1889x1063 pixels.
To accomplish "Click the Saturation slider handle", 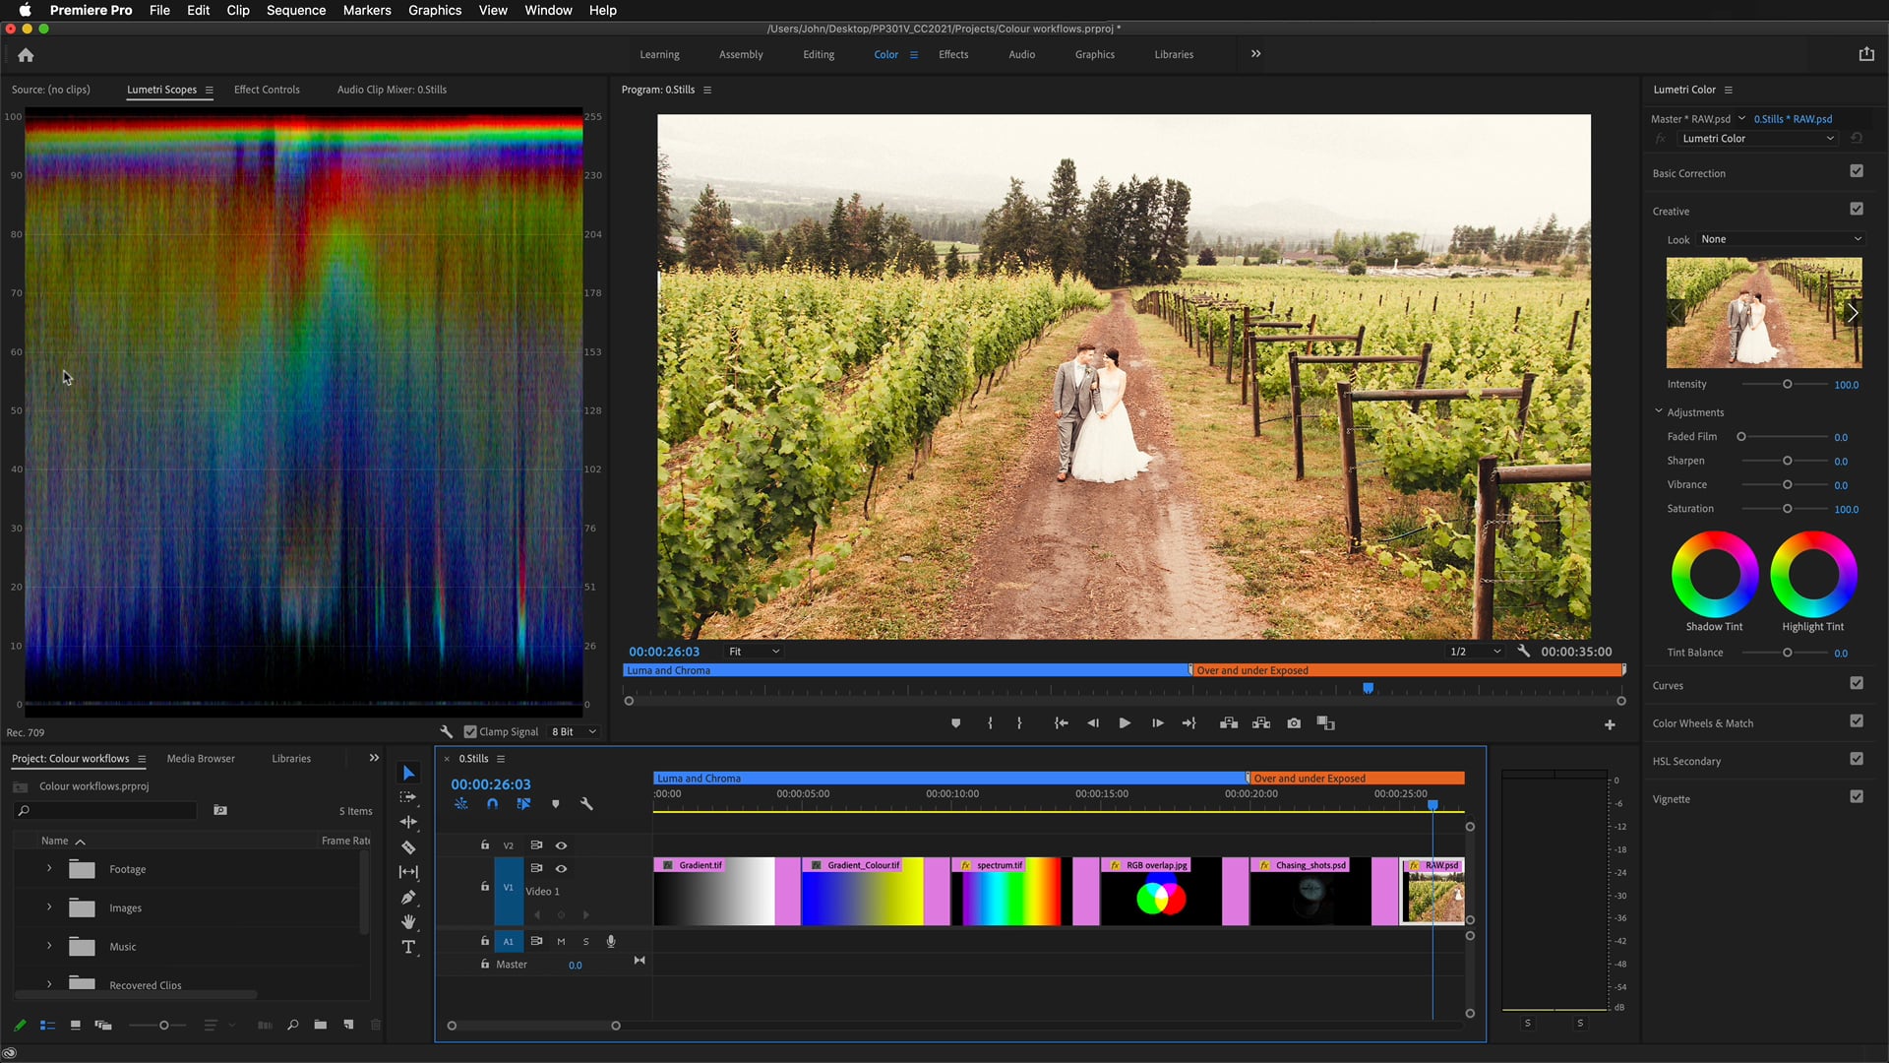I will coord(1788,509).
